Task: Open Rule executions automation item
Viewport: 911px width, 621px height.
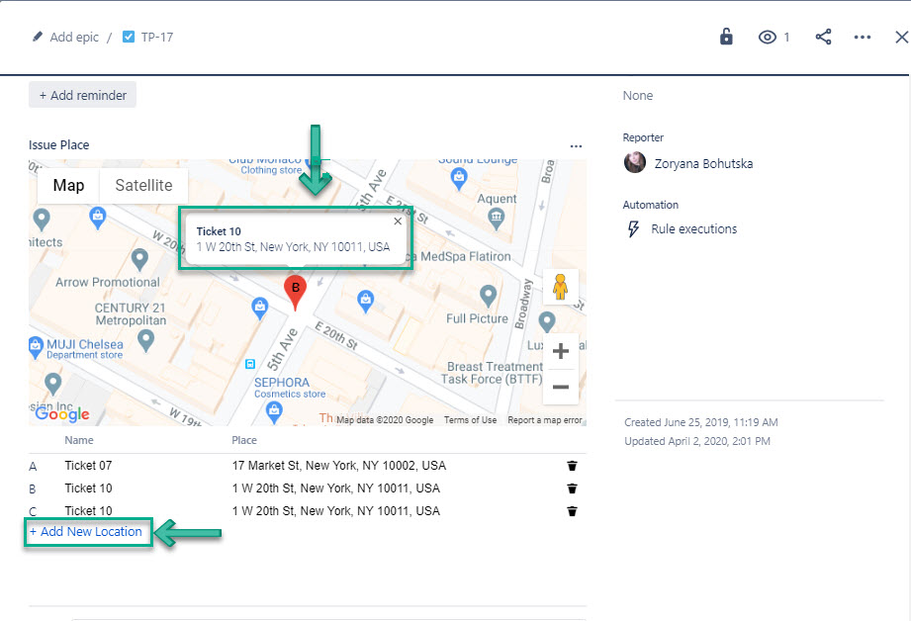Action: tap(693, 228)
